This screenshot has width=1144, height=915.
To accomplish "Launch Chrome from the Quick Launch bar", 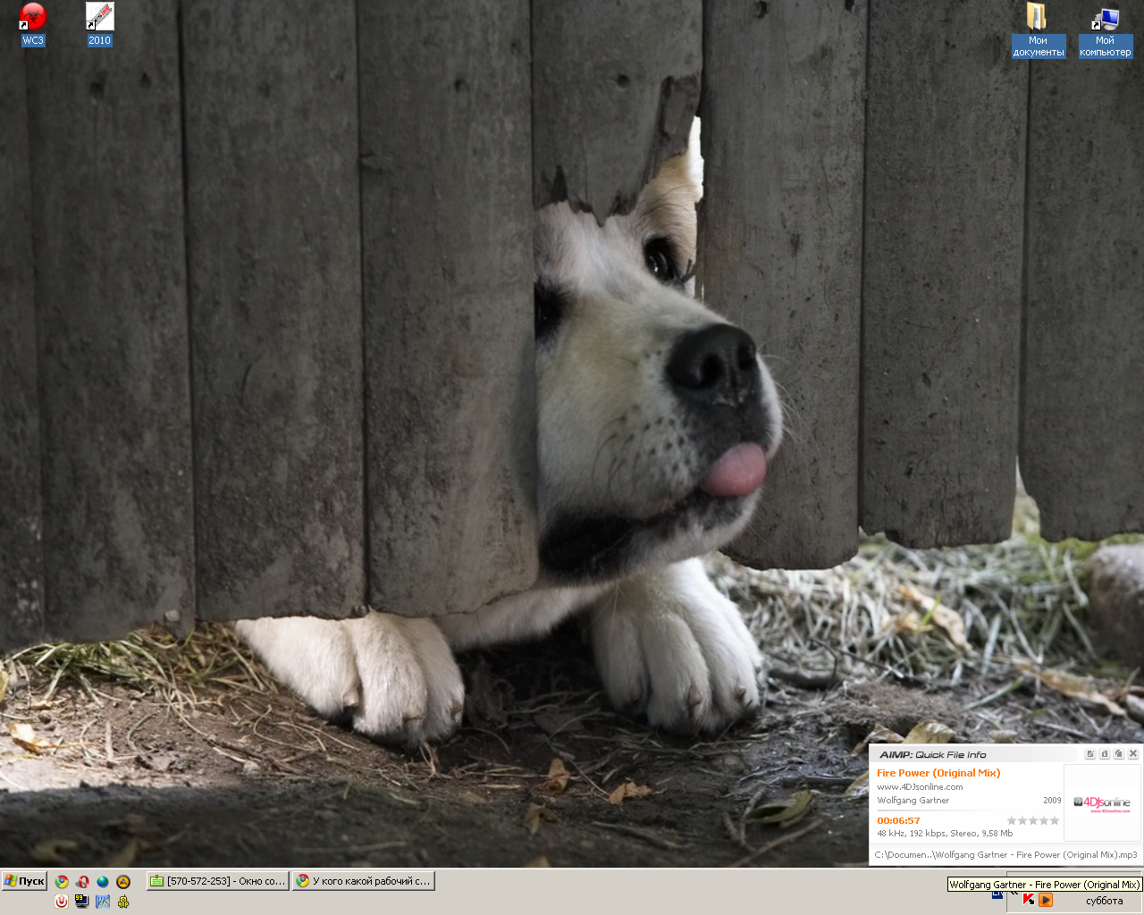I will click(x=62, y=882).
